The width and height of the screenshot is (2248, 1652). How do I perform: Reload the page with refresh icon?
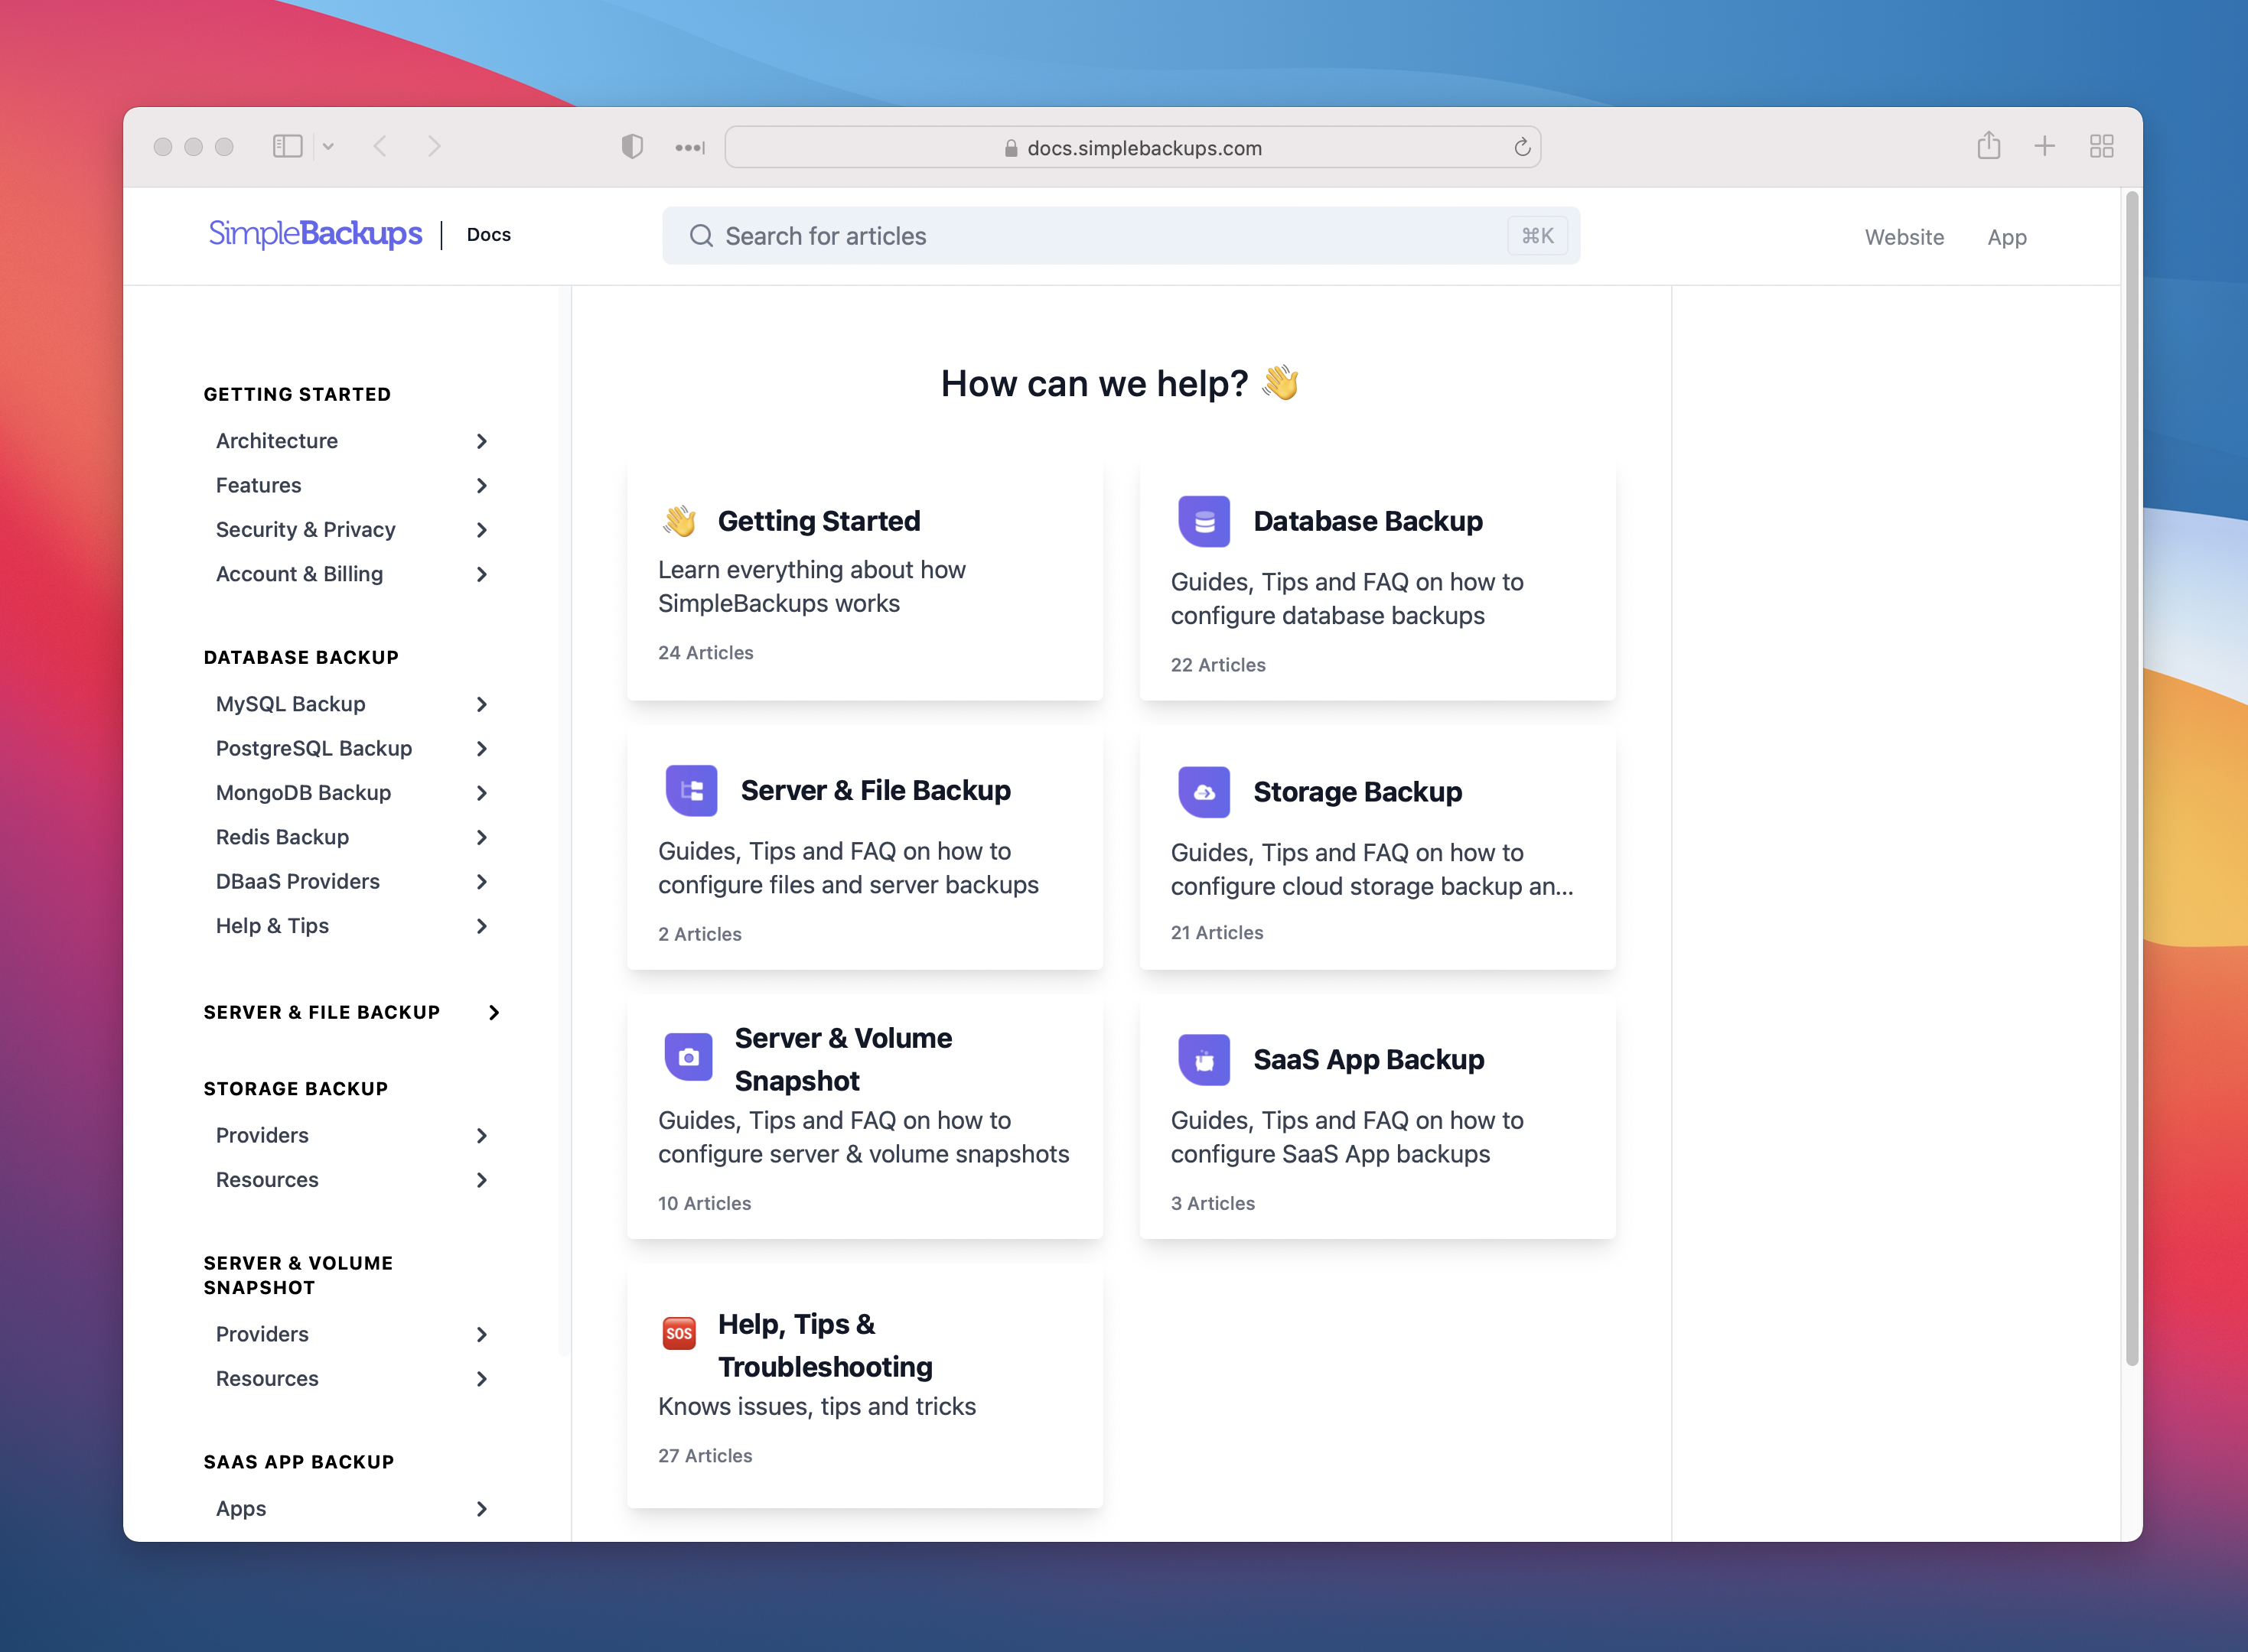(x=1522, y=148)
